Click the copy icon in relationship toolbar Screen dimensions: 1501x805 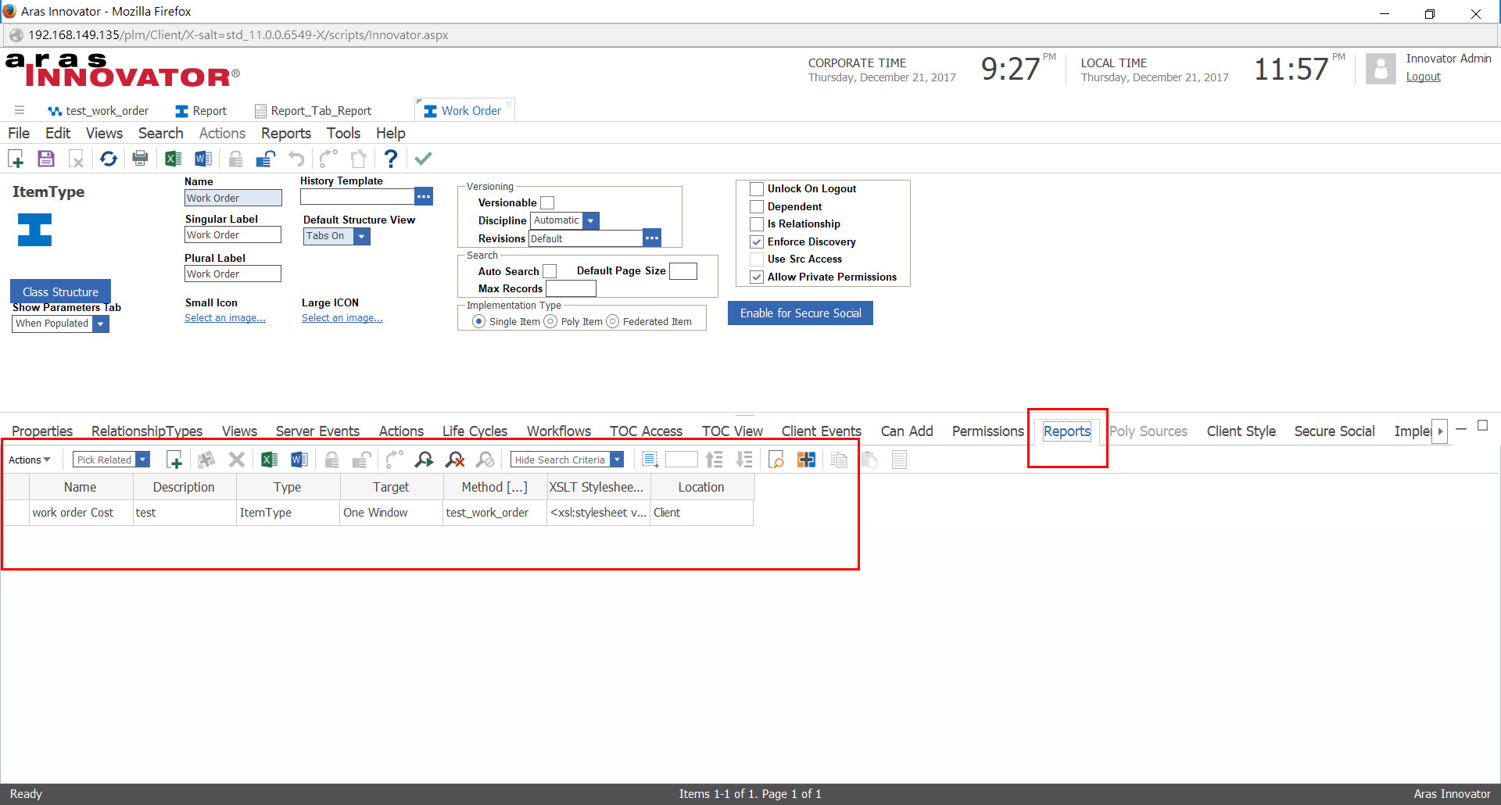pyautogui.click(x=839, y=460)
